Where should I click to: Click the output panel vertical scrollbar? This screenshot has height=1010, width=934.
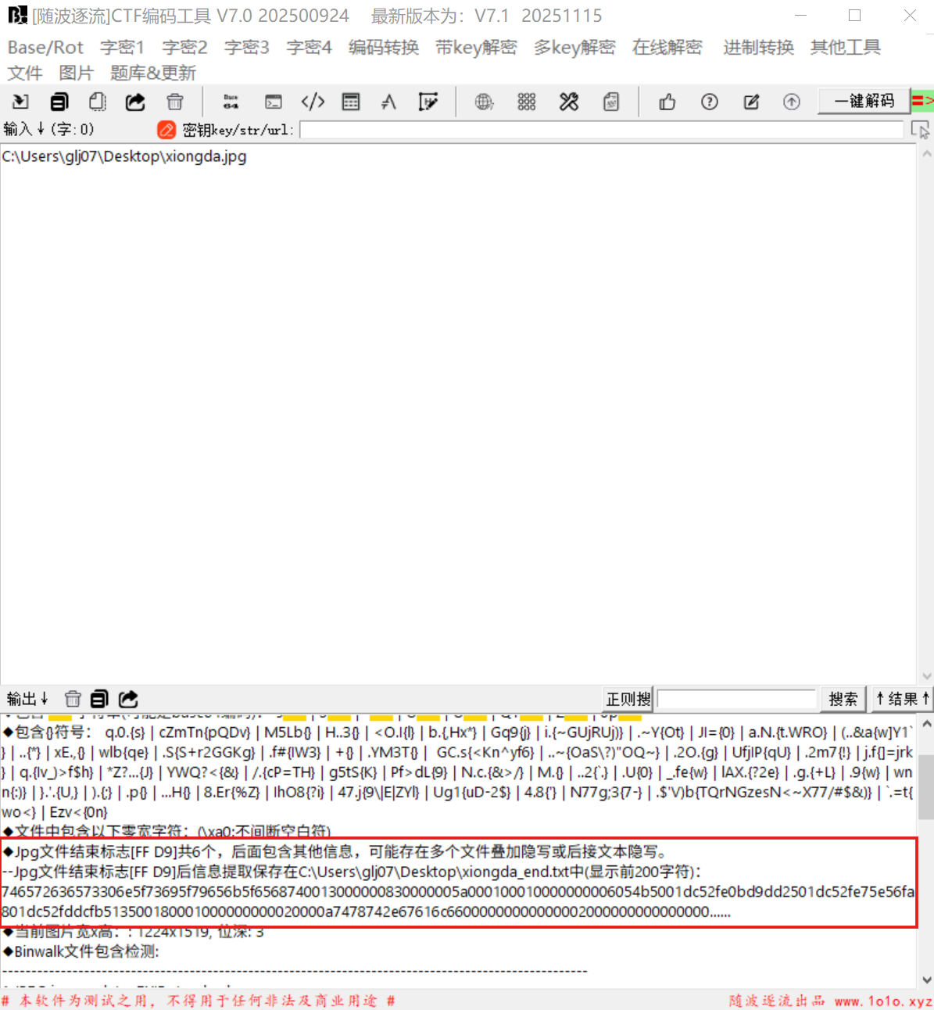[x=926, y=786]
